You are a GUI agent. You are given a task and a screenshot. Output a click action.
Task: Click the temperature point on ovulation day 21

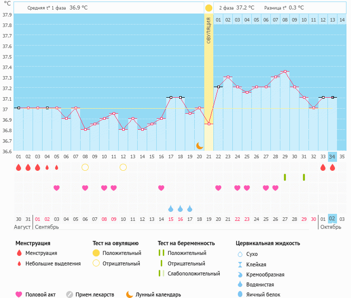[x=209, y=124]
